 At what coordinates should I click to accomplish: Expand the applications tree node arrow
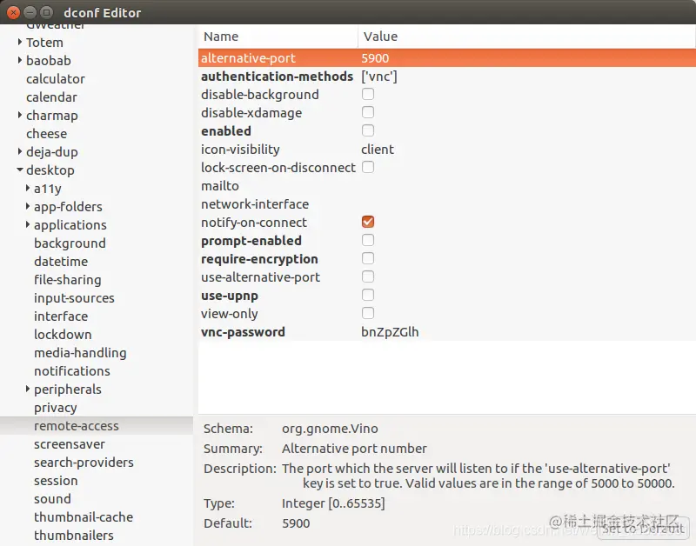[28, 224]
